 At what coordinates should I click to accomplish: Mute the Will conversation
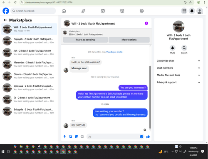[x=173, y=48]
